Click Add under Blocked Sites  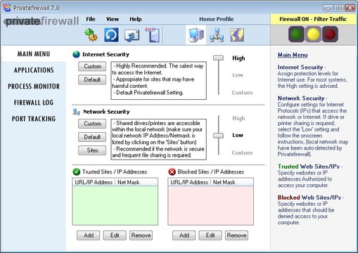tap(184, 235)
